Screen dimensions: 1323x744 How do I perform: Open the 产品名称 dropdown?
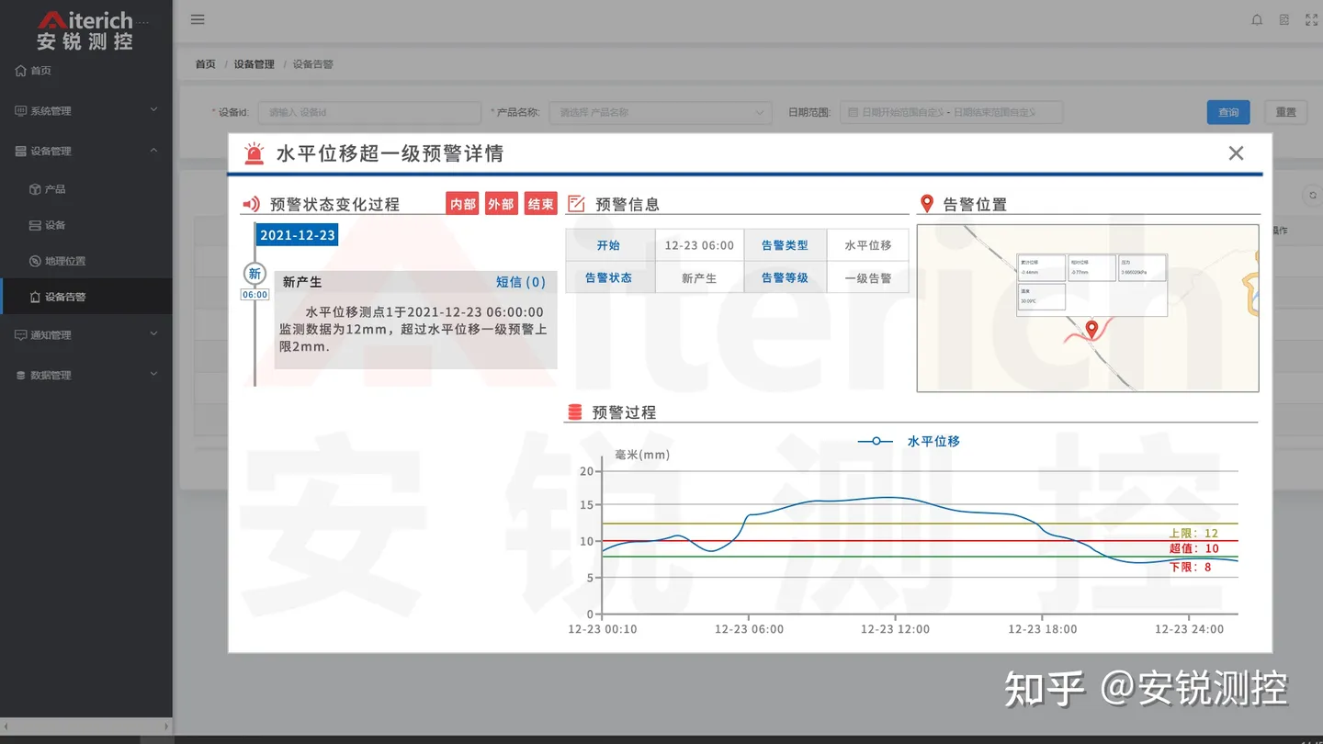(660, 112)
